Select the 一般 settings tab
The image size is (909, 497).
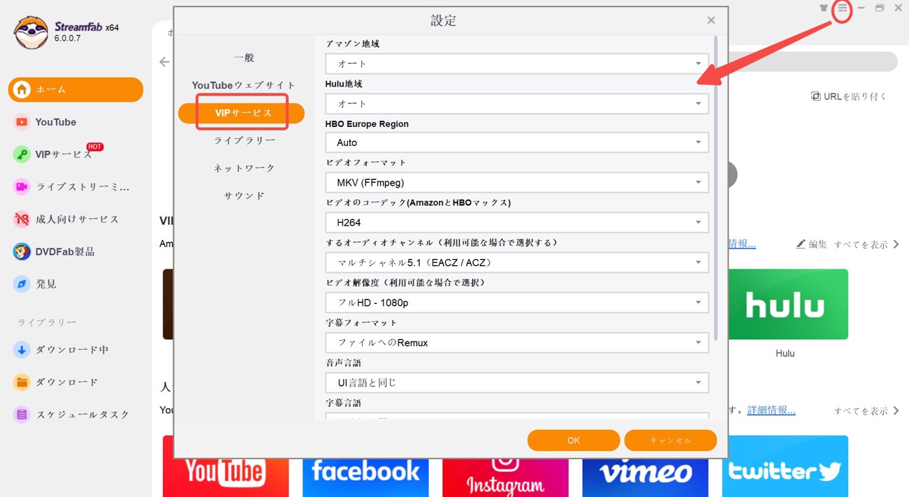coord(244,58)
